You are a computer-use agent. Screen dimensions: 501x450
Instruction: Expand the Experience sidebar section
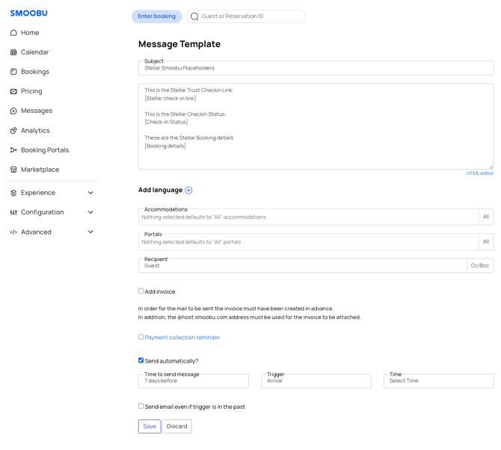(90, 193)
